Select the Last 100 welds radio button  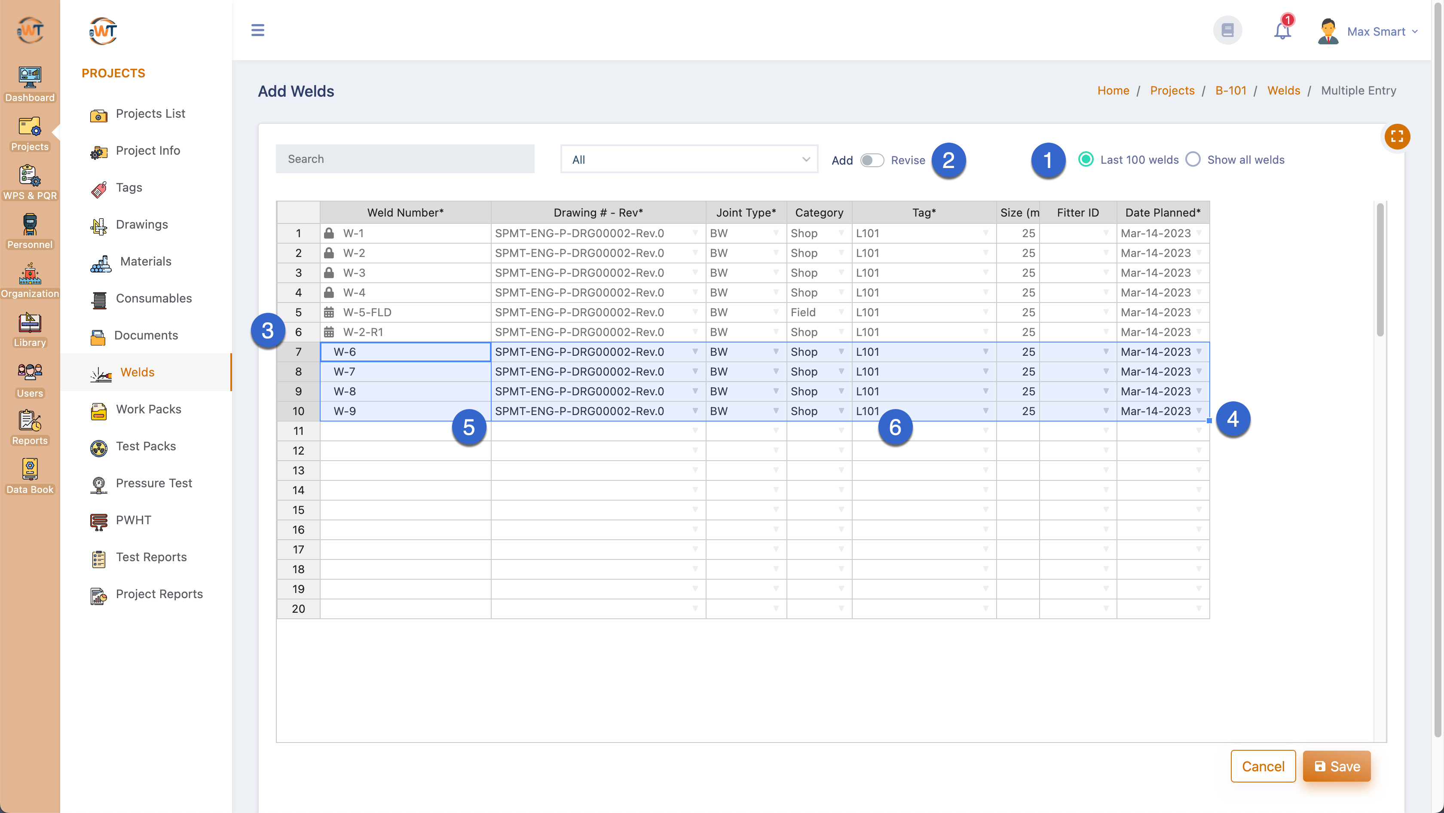pyautogui.click(x=1086, y=160)
